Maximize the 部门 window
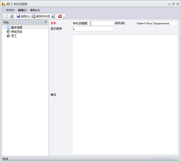 tap(173, 4)
